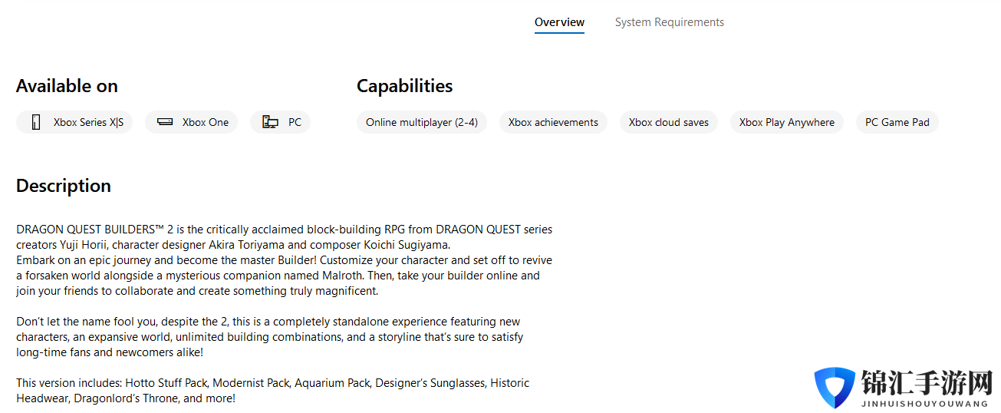Select the Xbox One platform chip
This screenshot has width=1001, height=413.
click(192, 122)
